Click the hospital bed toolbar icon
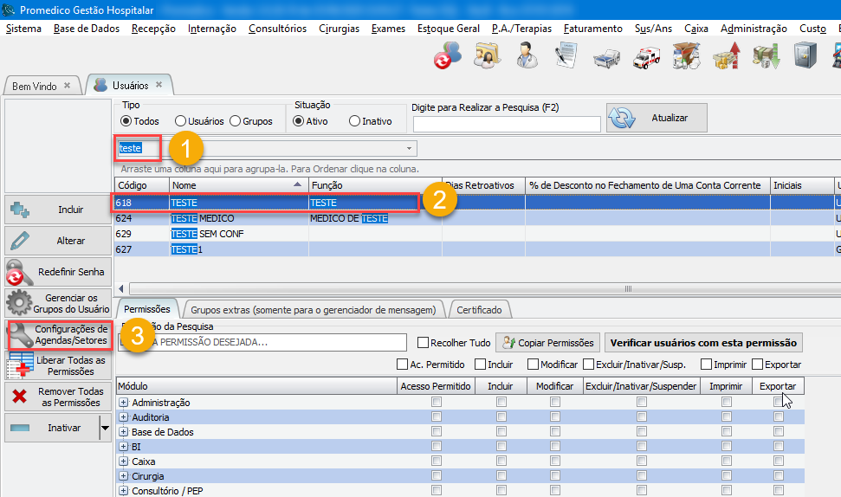The width and height of the screenshot is (841, 497). (x=606, y=57)
